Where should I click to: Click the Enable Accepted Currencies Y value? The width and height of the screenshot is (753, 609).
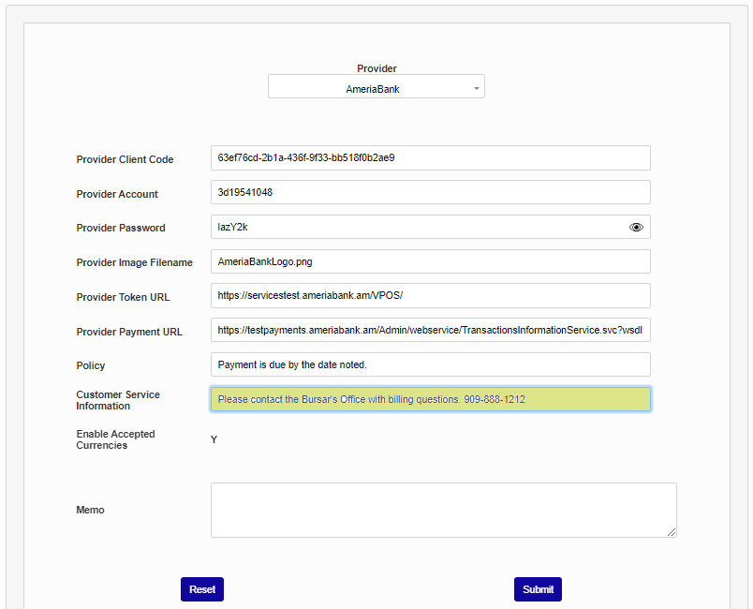(214, 439)
